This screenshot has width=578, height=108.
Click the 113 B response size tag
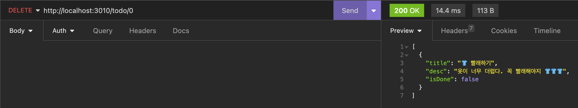486,11
